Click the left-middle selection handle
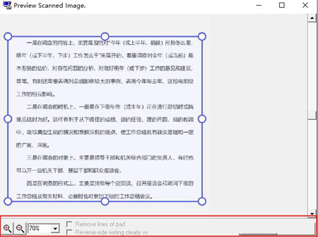The height and width of the screenshot is (237, 318). (x=8, y=119)
